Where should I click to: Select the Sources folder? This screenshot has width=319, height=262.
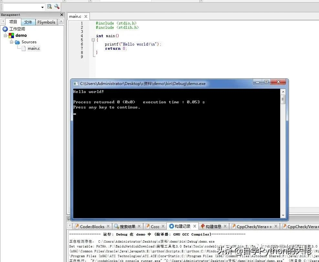click(29, 42)
